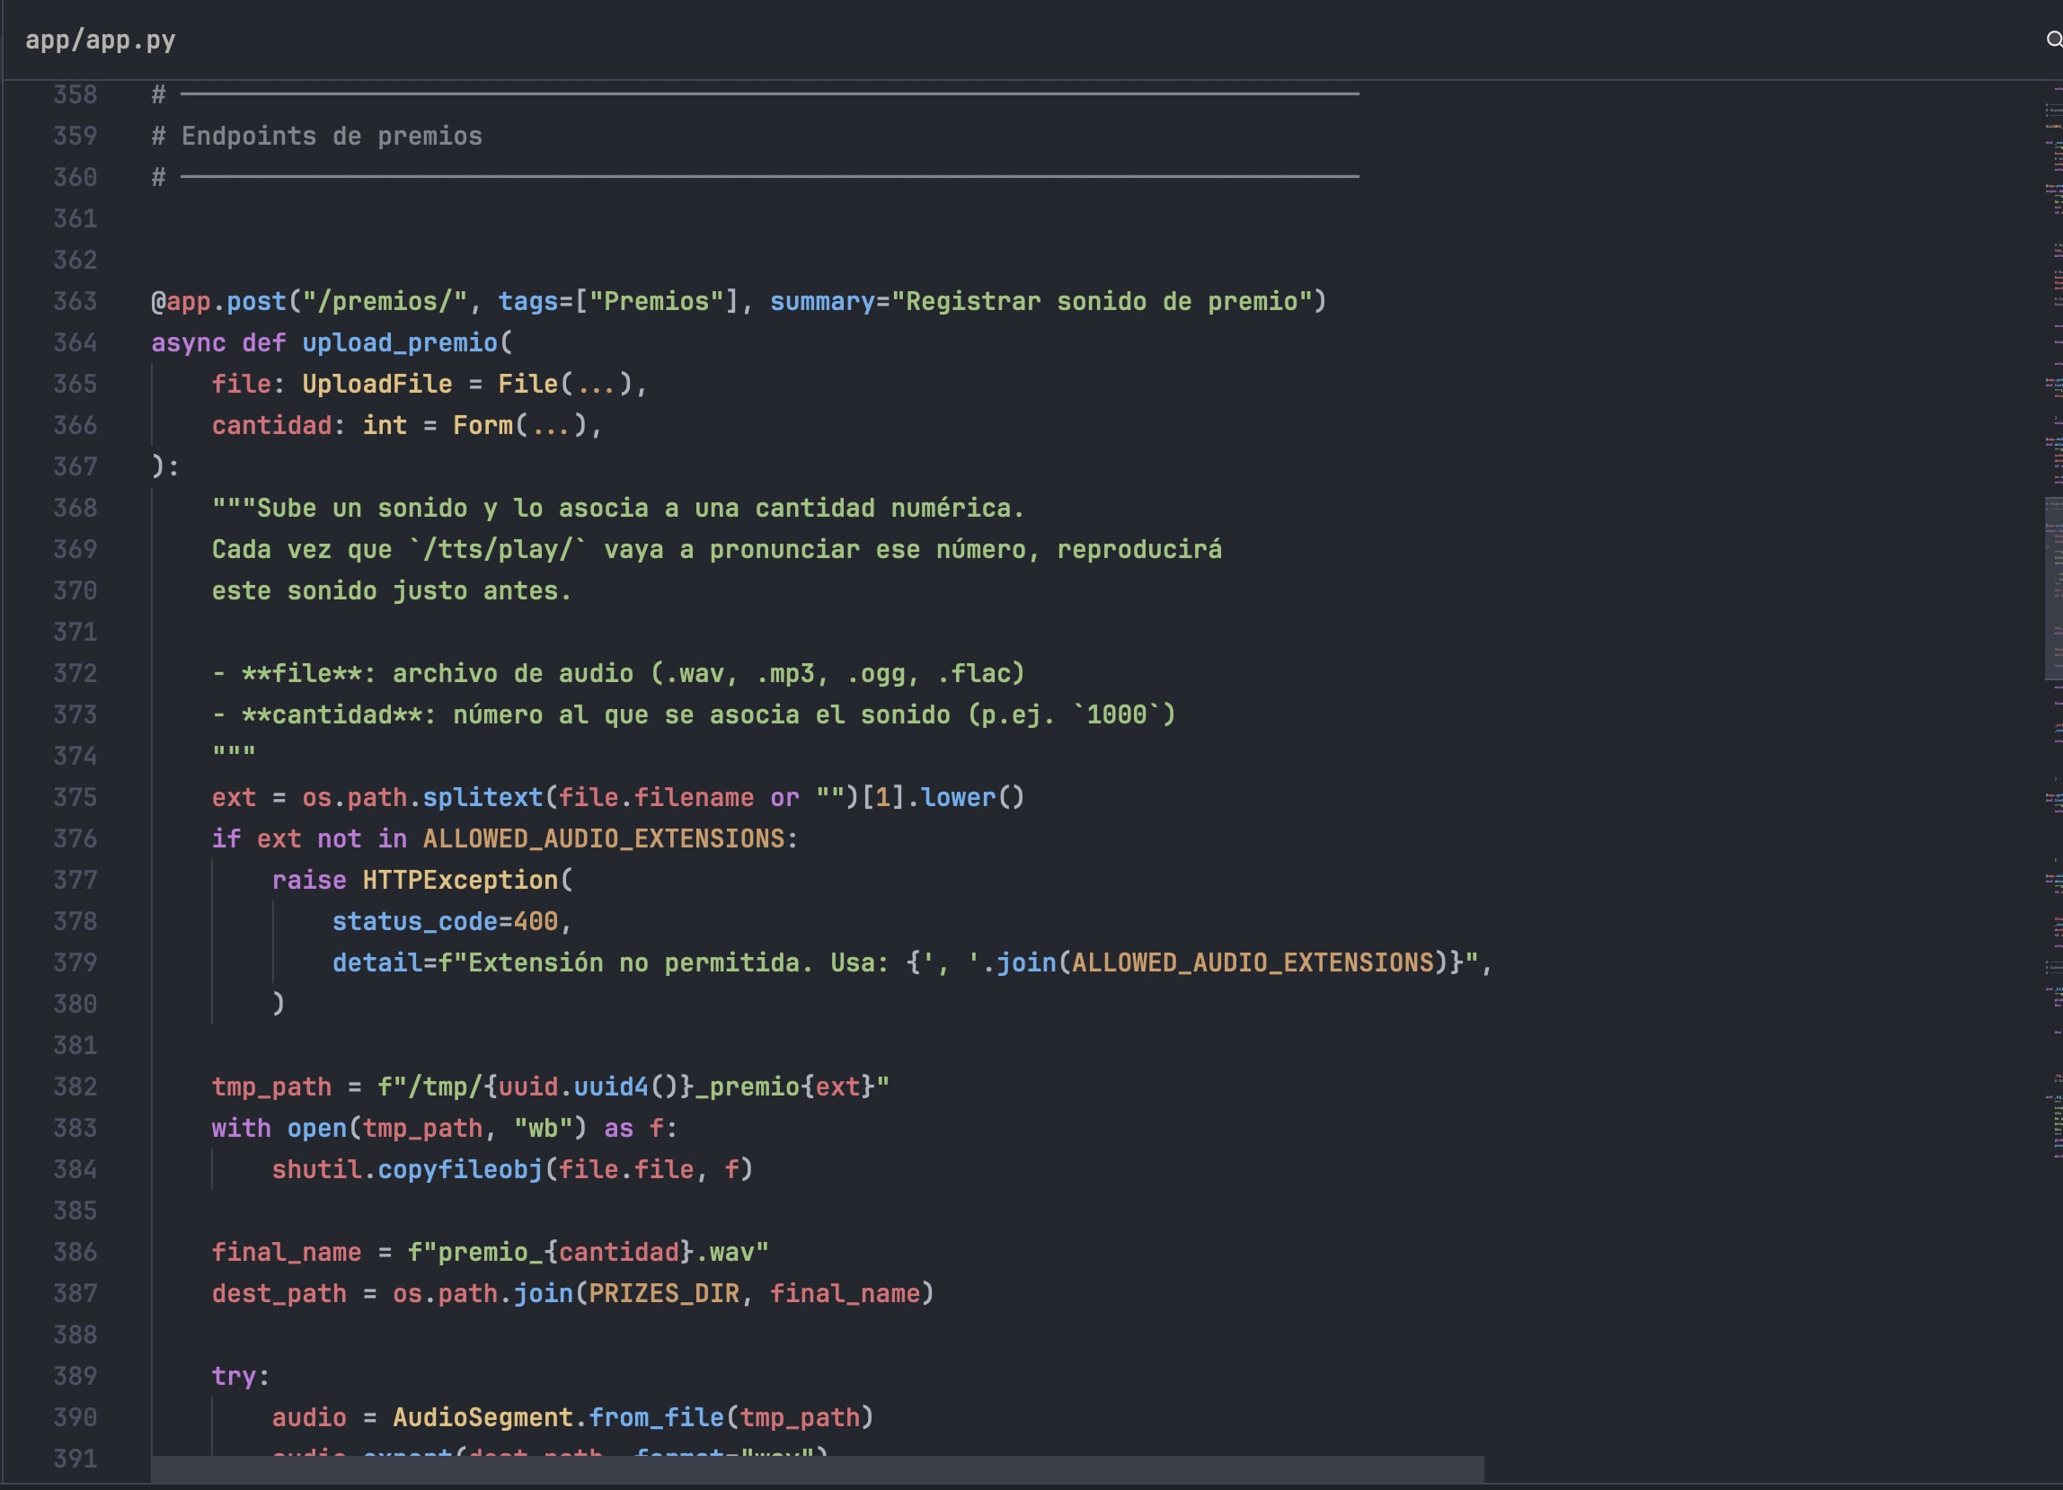Viewport: 2063px width, 1490px height.
Task: Click the "**file**" docstring bullet line
Action: tap(617, 673)
